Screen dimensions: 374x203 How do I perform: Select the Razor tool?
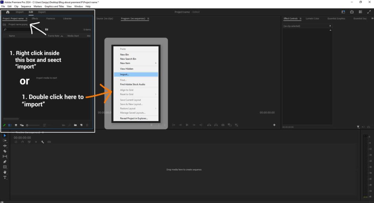tap(5, 151)
